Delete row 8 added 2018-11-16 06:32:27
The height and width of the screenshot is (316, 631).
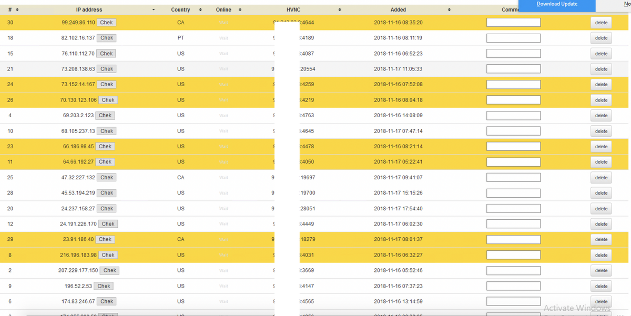[601, 255]
